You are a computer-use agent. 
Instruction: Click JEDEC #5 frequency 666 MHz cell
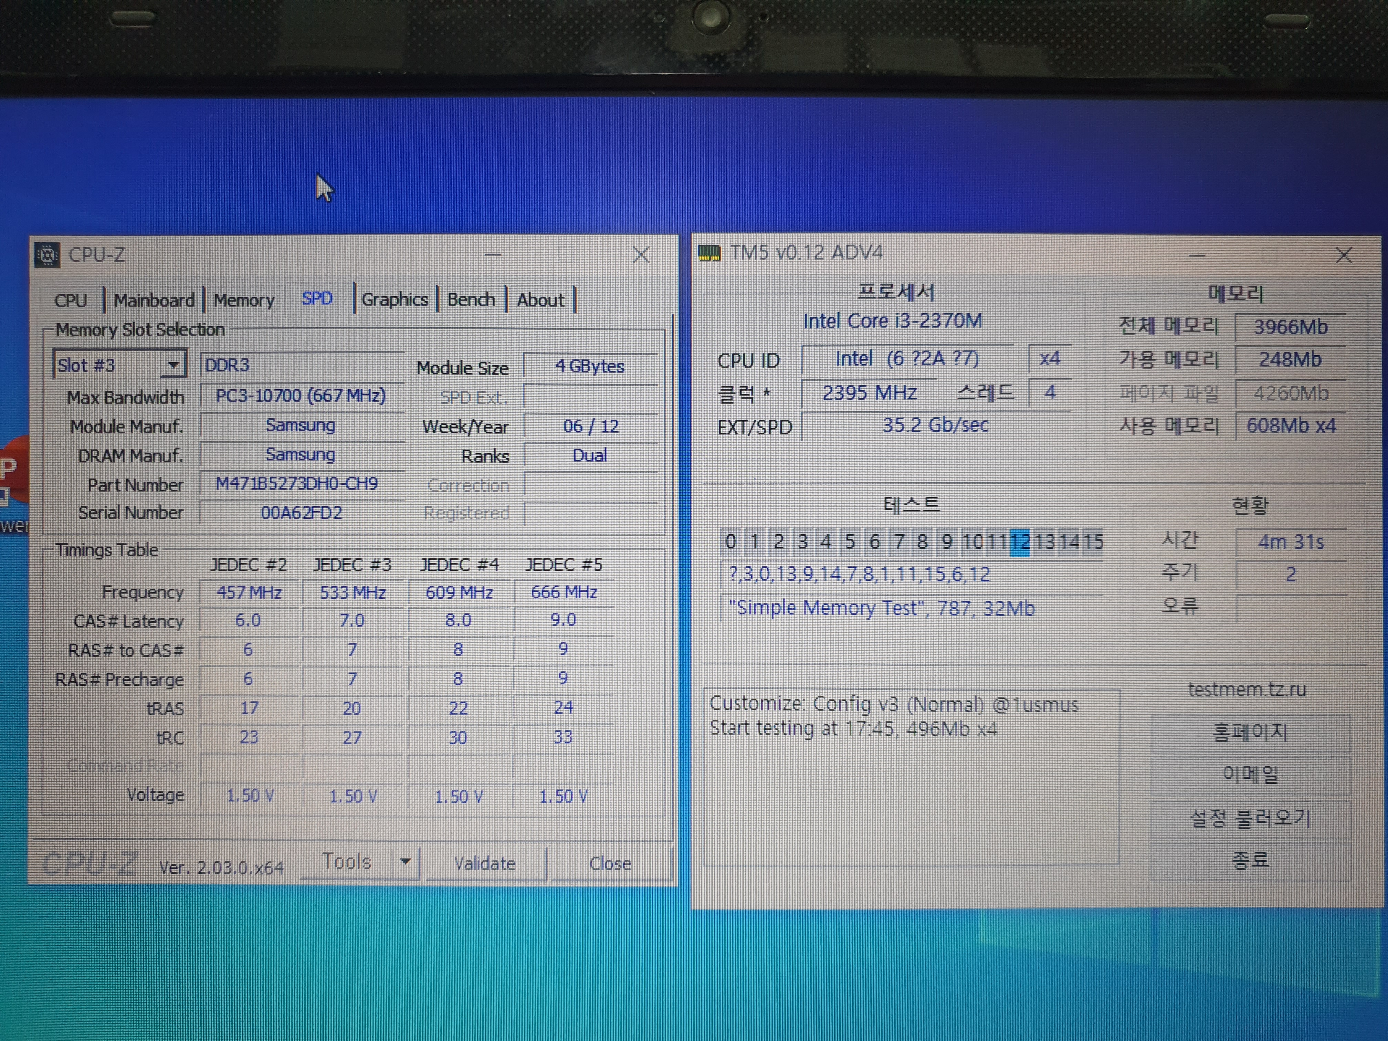[x=564, y=592]
